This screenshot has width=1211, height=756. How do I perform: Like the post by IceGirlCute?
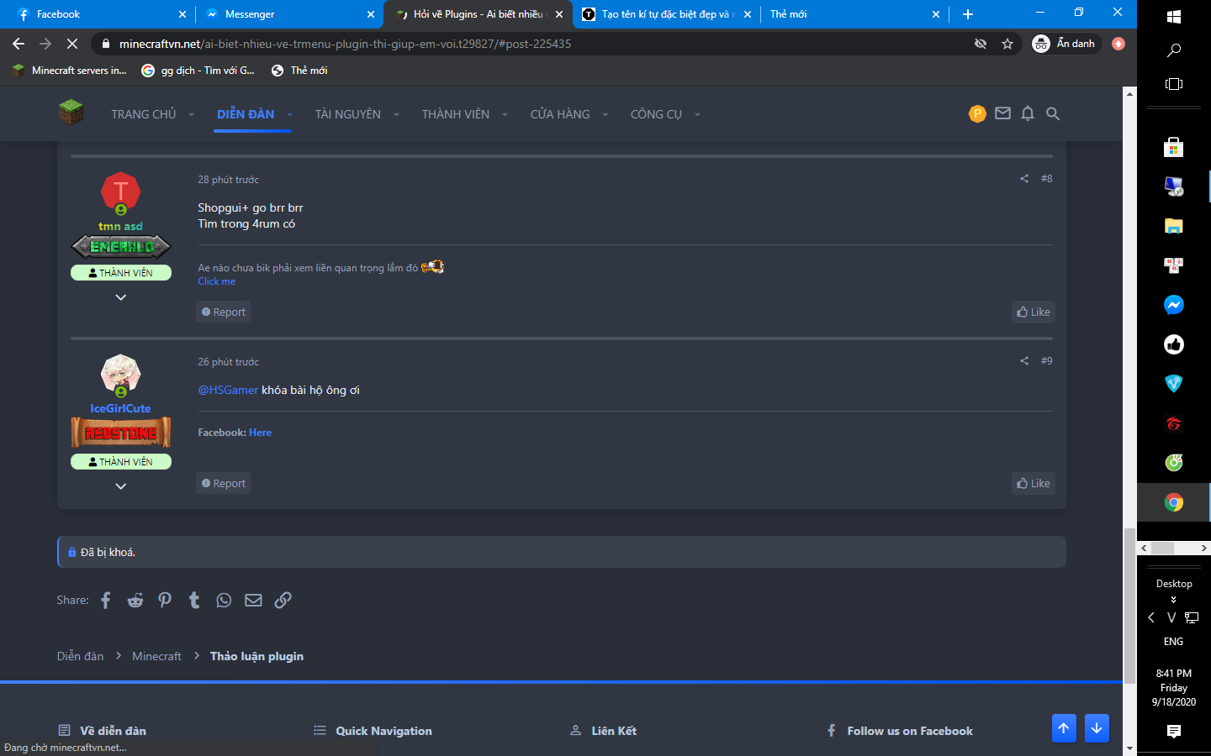[x=1034, y=483]
